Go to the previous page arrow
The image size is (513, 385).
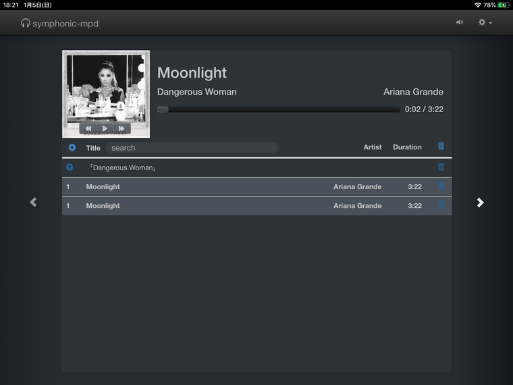coord(33,202)
